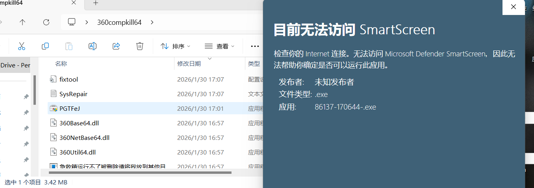Viewport: 534px width, 188px height.
Task: Click the horizontal scrollbar in file list
Action: click(140, 173)
